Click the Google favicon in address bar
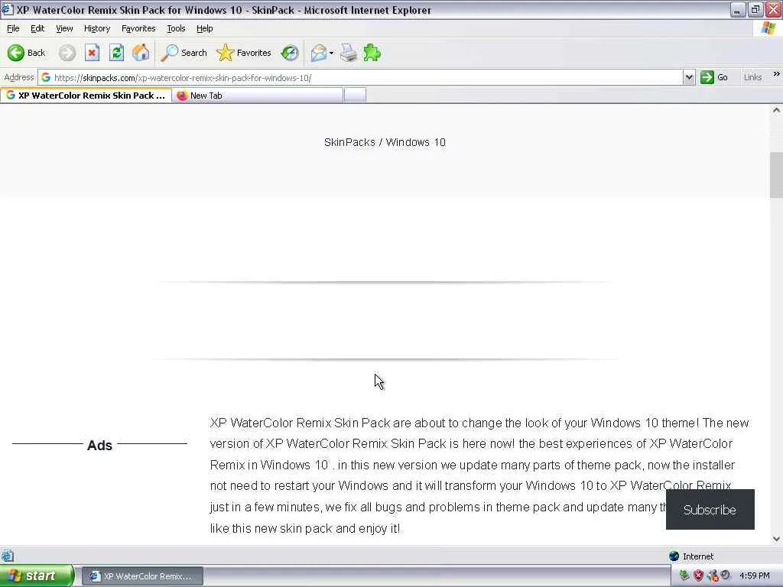 tap(46, 77)
